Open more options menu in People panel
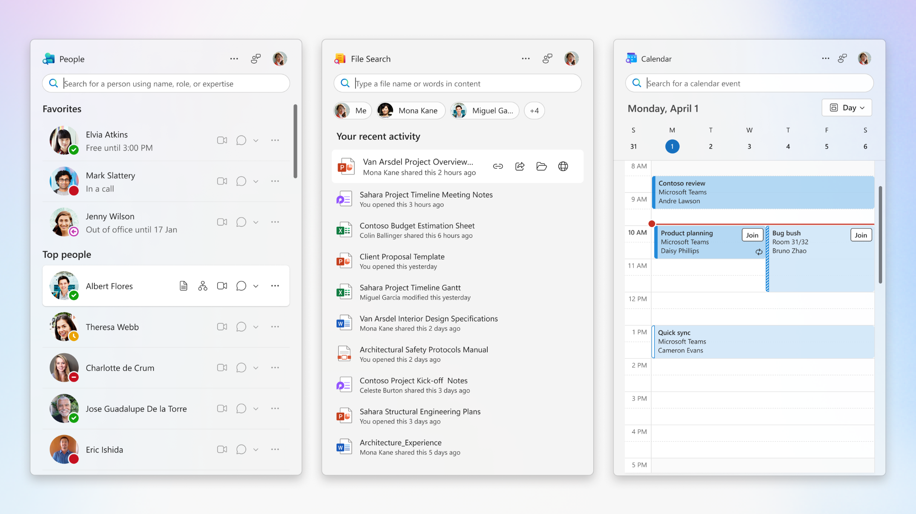 pyautogui.click(x=234, y=59)
